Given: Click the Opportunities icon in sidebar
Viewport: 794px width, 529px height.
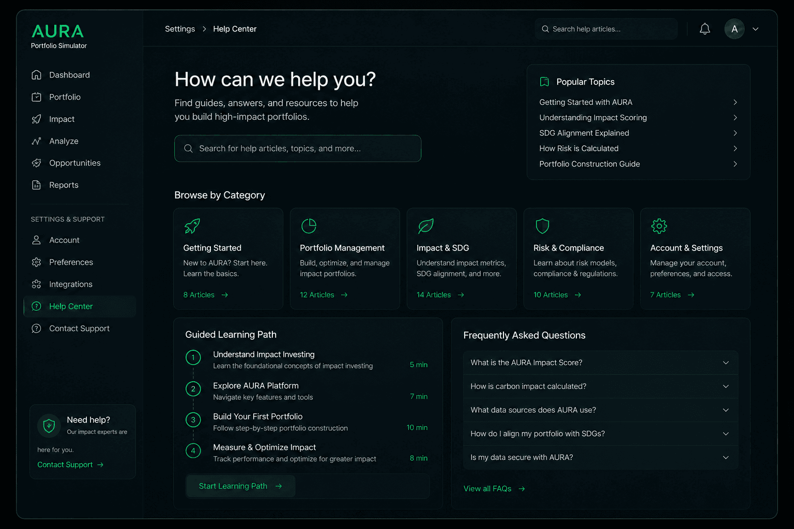Looking at the screenshot, I should pyautogui.click(x=36, y=163).
